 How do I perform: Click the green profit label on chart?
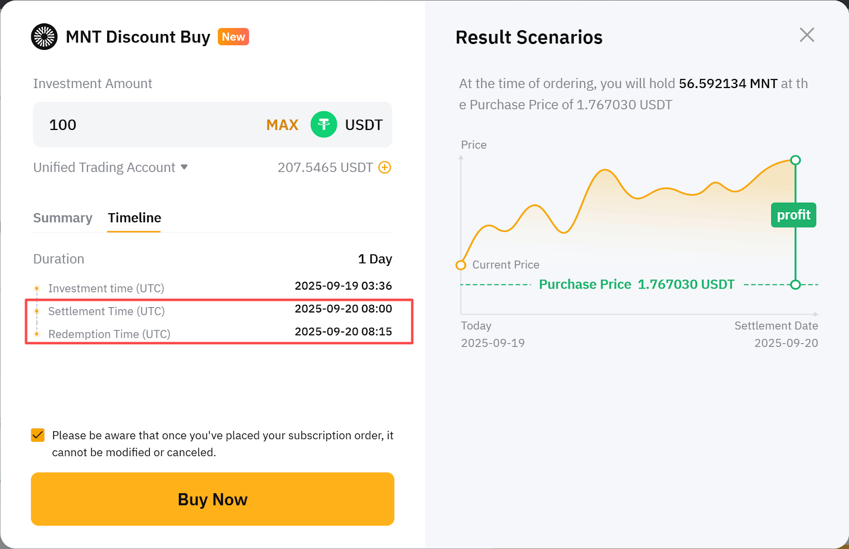pos(793,215)
